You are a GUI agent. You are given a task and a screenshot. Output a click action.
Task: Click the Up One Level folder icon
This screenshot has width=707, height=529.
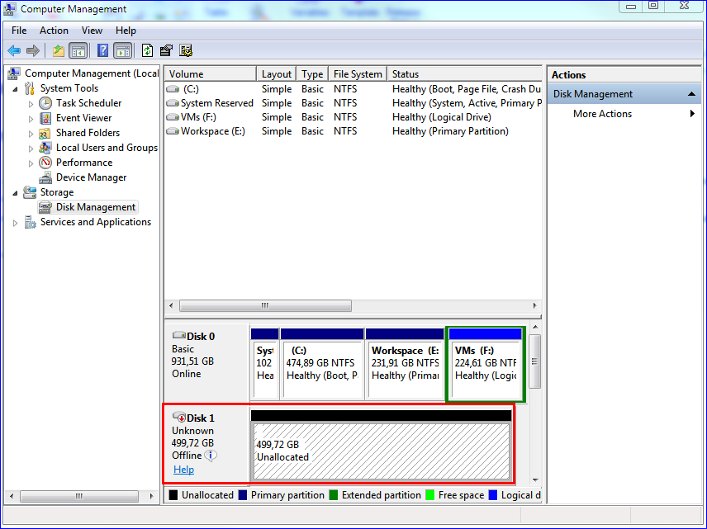pos(58,50)
